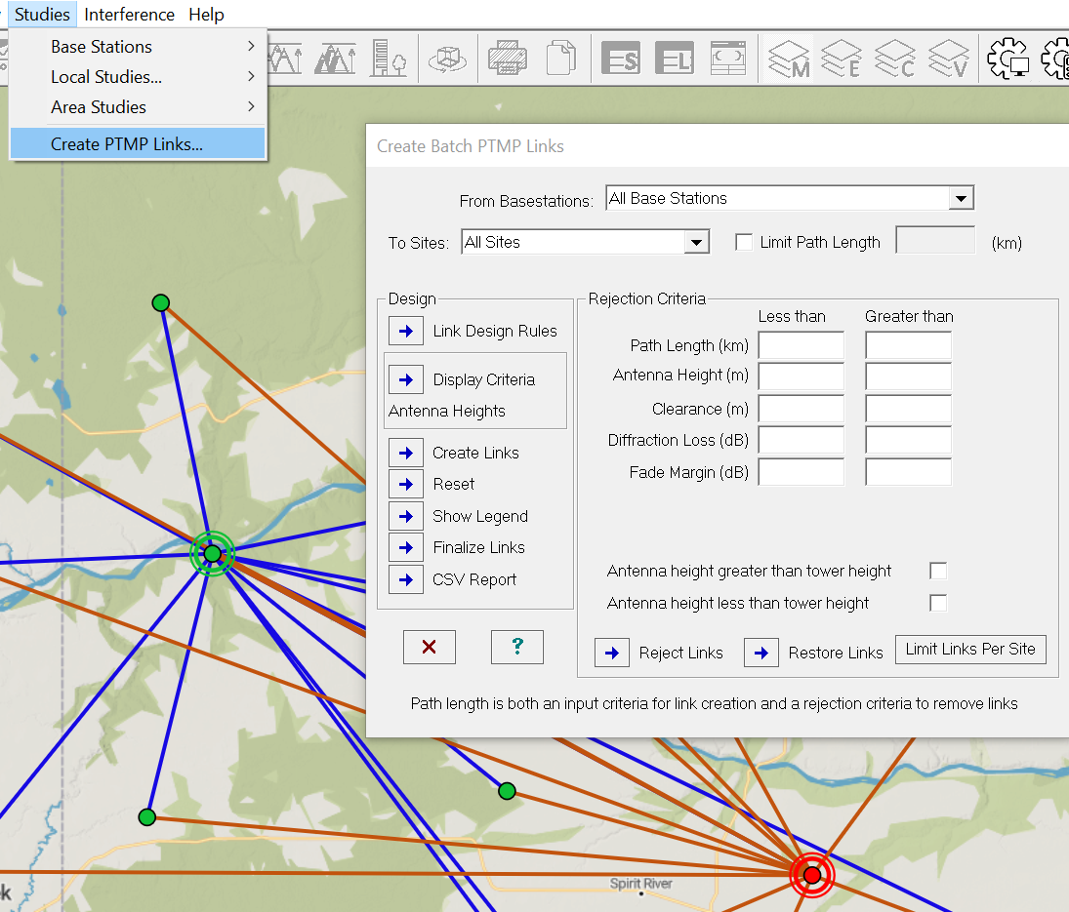Click the Path Length Less than field
Image resolution: width=1069 pixels, height=912 pixels.
801,345
